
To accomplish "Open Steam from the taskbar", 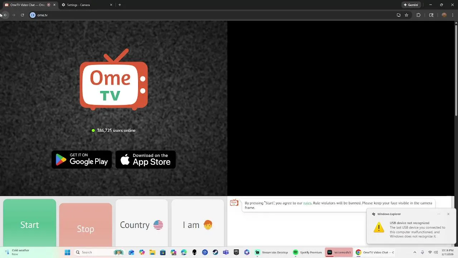I will pyautogui.click(x=215, y=252).
